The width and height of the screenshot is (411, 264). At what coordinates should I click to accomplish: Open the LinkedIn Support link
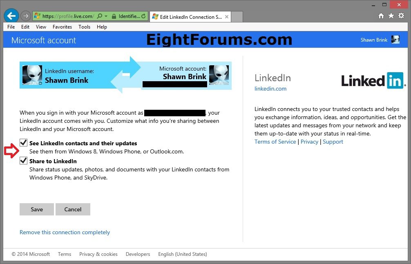point(333,142)
